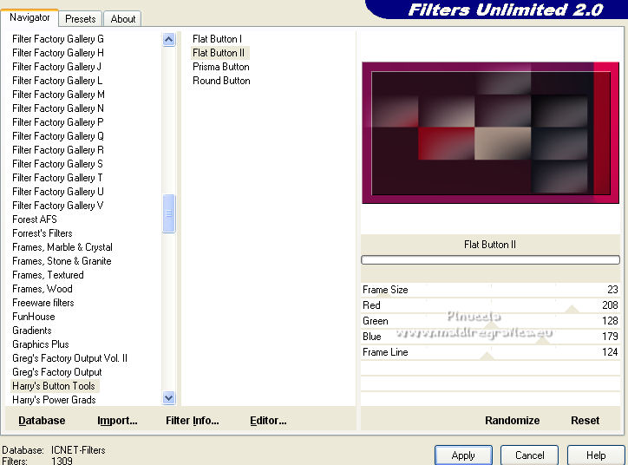Open the Editor... button
Viewport: 628px width, 465px height.
tap(268, 421)
